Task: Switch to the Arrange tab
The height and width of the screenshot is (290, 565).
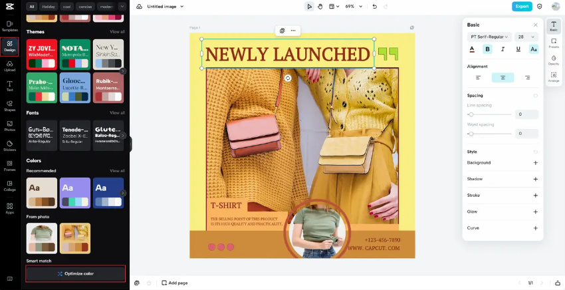Action: pos(554,77)
